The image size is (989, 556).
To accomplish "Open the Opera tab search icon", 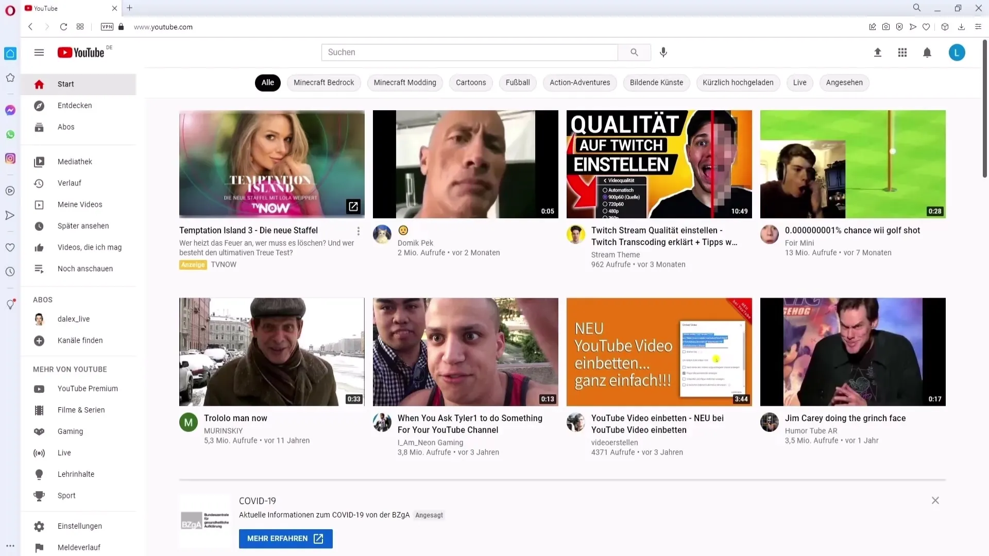I will tap(917, 8).
